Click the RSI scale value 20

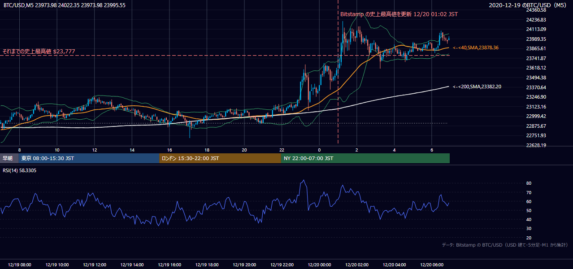point(529,238)
